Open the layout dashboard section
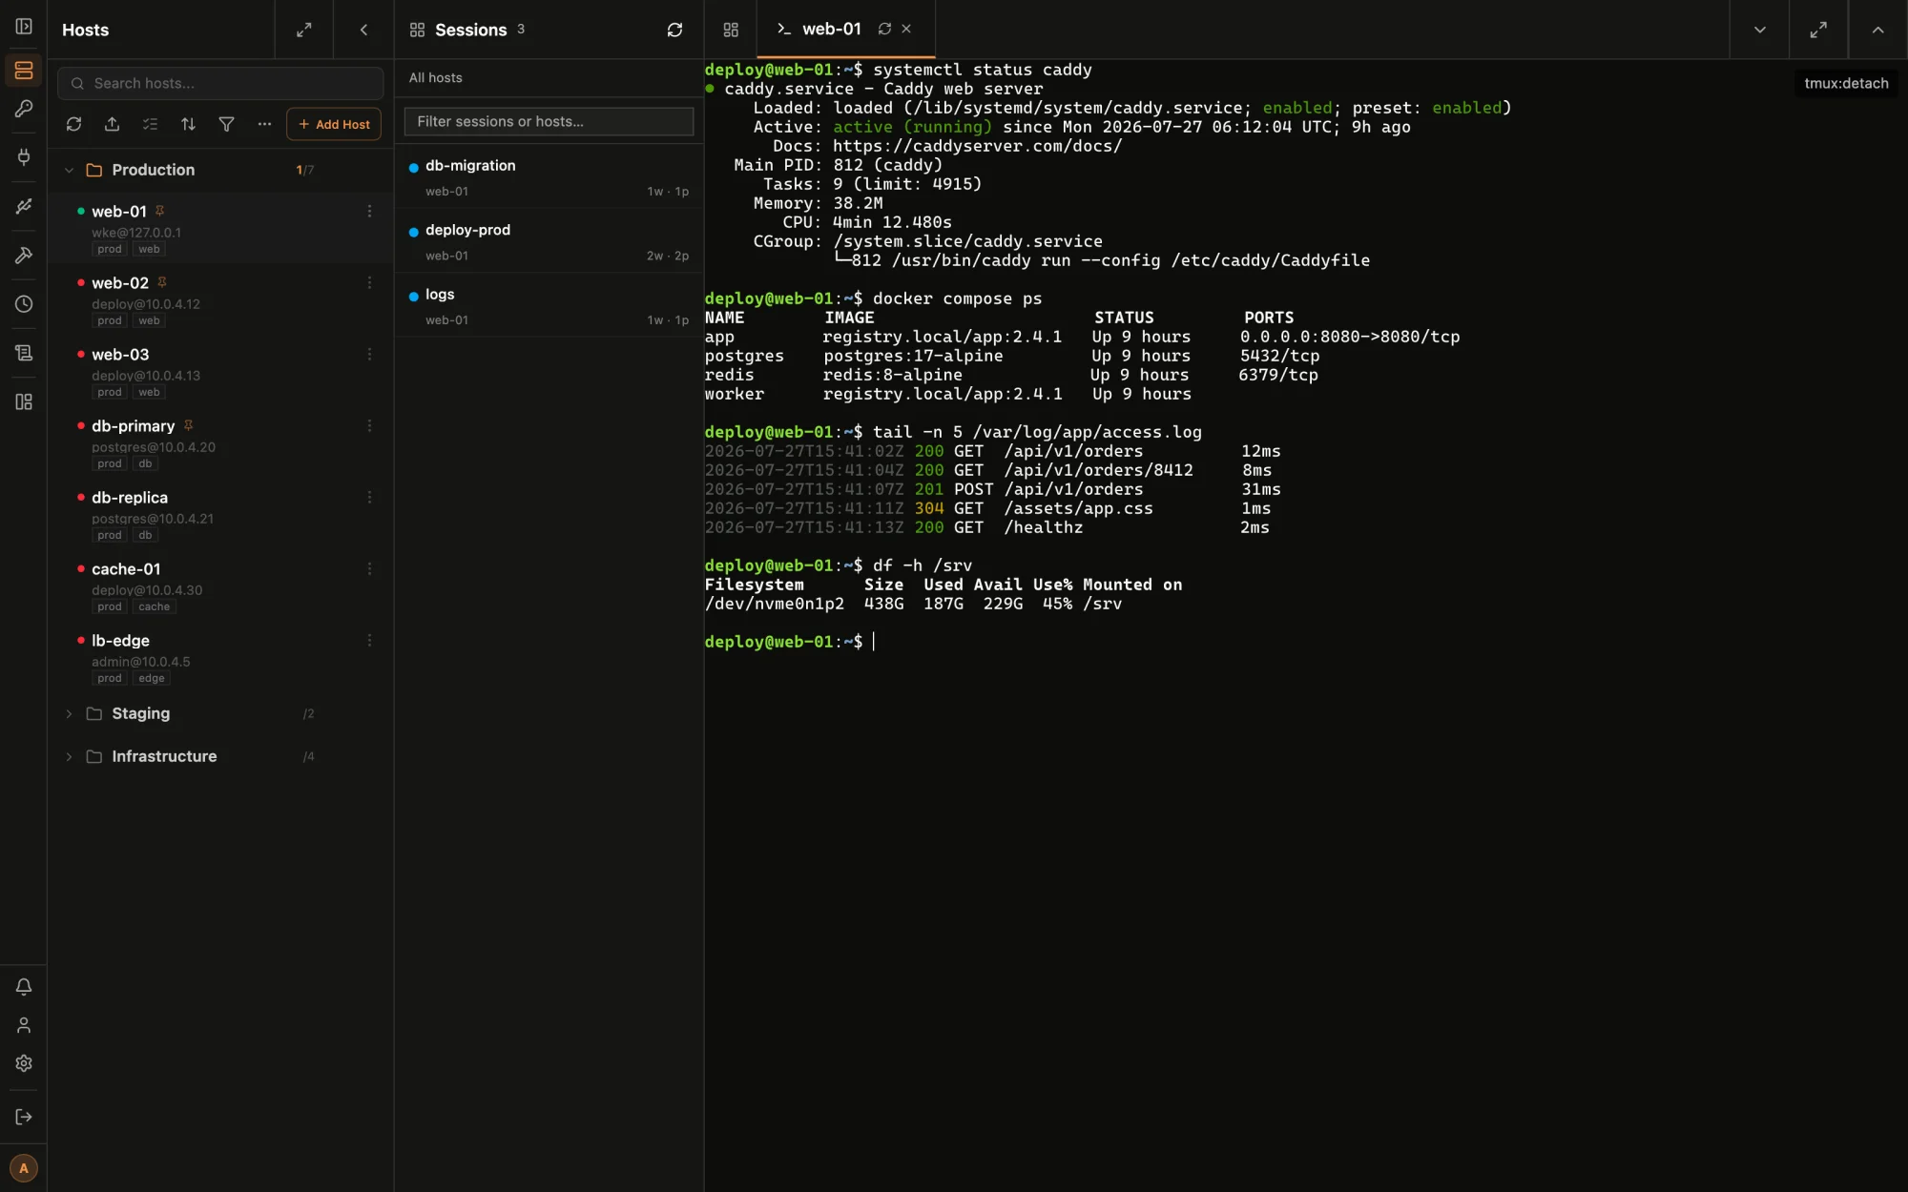 click(x=24, y=402)
